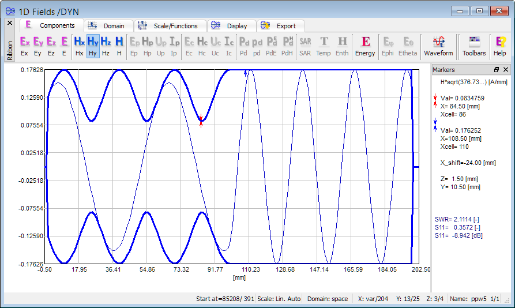This screenshot has height=308, width=515.
Task: Click the blue marker at the plot top
Action: tap(246, 73)
